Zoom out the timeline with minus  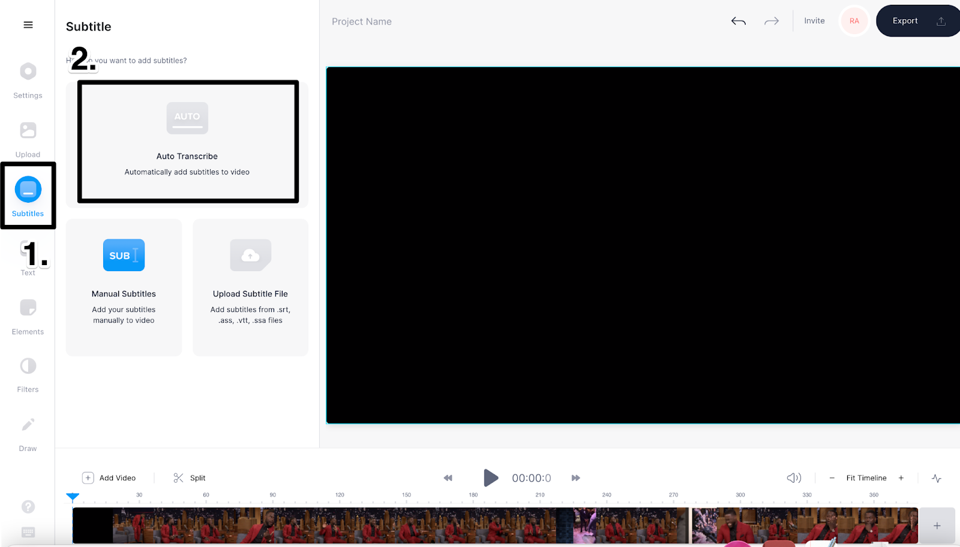(x=832, y=478)
